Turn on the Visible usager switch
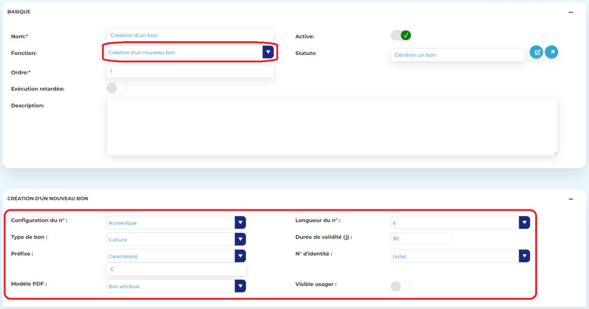589x309 pixels. click(x=400, y=286)
